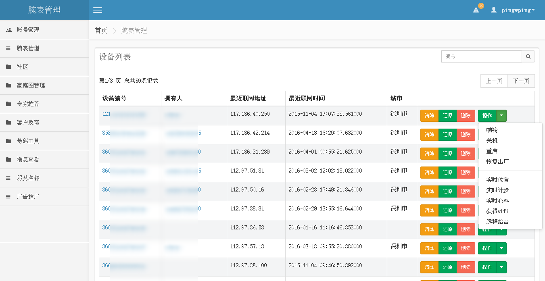Open 客户反馈 in the sidebar
This screenshot has height=281, width=545.
click(44, 123)
